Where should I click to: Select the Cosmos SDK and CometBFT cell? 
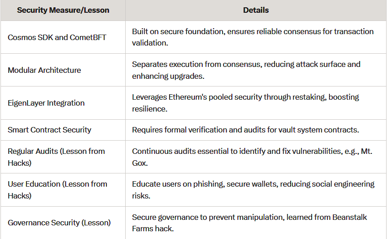point(63,37)
